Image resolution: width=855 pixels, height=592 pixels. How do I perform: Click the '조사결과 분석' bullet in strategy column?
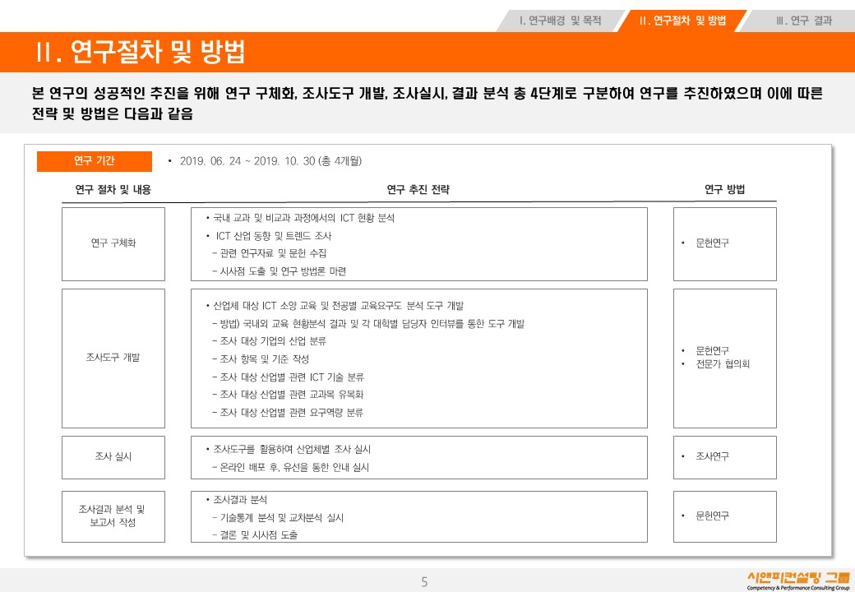tap(240, 500)
